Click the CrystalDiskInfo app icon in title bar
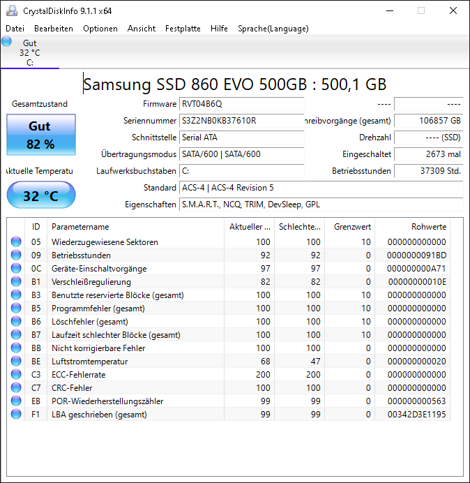 point(12,10)
